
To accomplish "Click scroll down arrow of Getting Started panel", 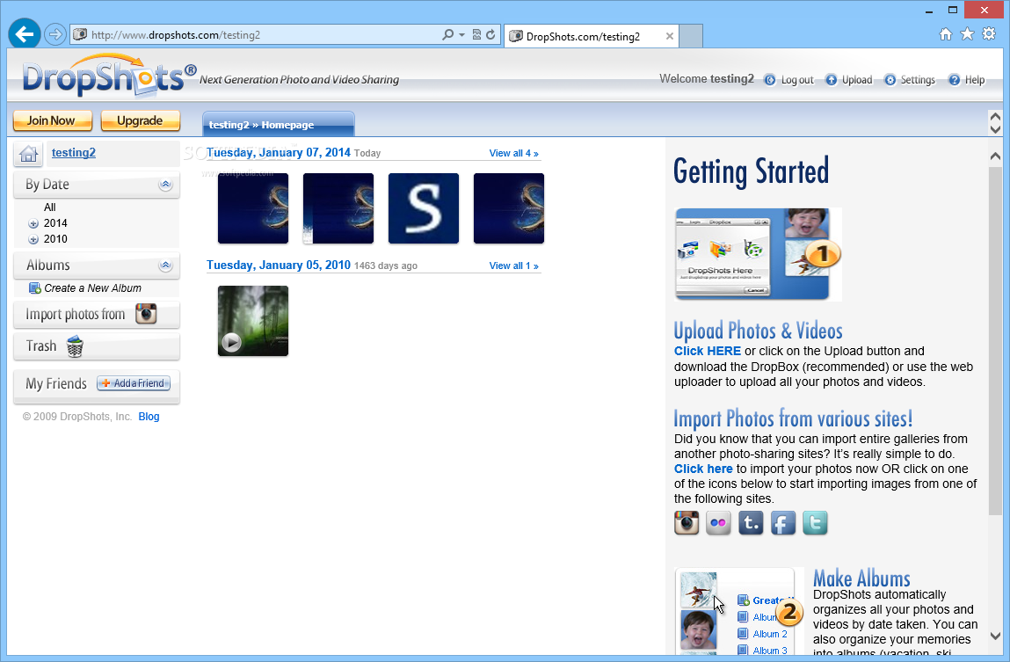I will [995, 636].
